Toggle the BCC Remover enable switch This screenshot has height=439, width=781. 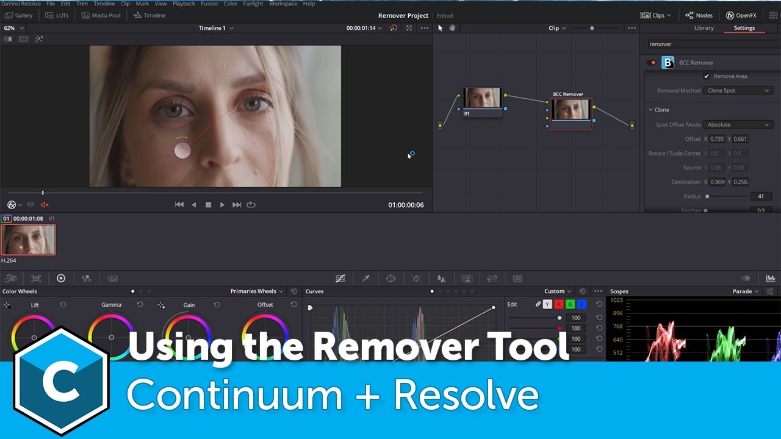pos(652,62)
